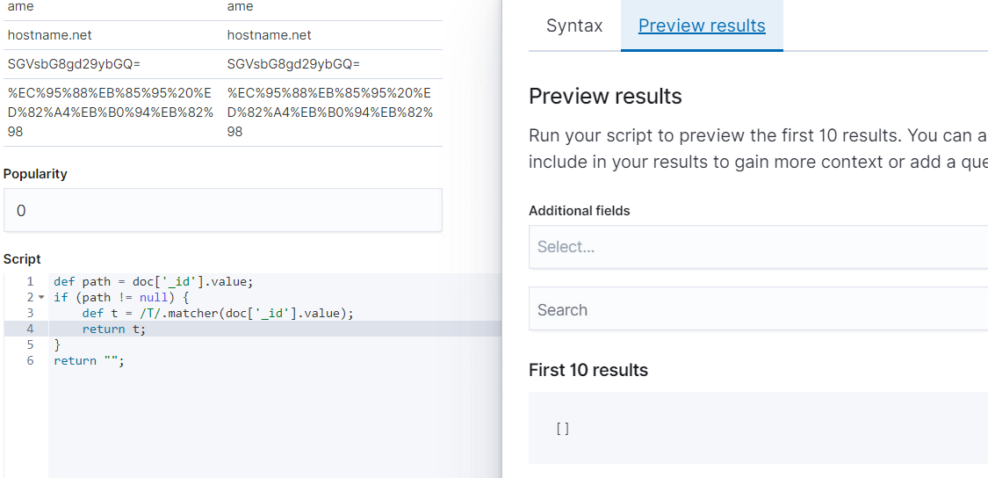Place cursor on 'def path' script line

(x=153, y=282)
